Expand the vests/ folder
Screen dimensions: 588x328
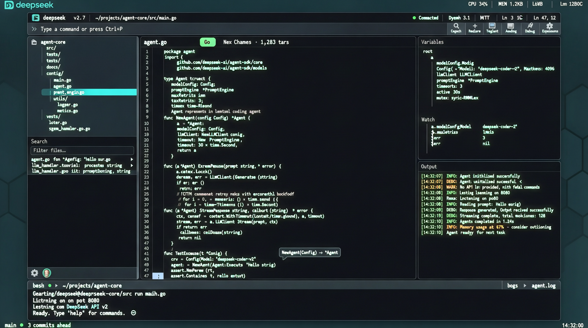tap(53, 116)
